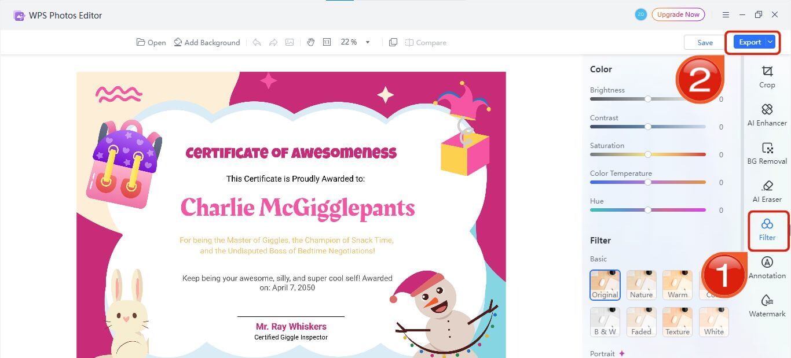This screenshot has width=791, height=358.
Task: Click the duplicate layers icon beside Compare
Action: [x=393, y=42]
